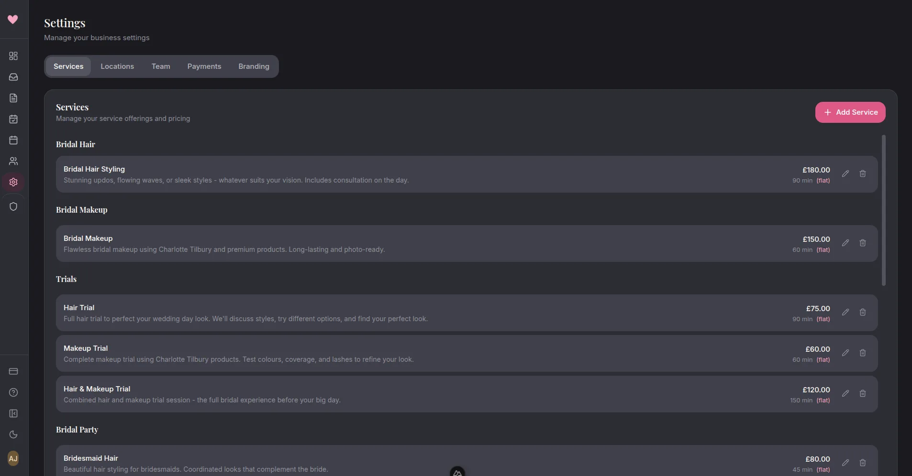Viewport: 912px width, 476px height.
Task: Delete the Bridal Makeup service with the trash icon
Action: coord(863,243)
